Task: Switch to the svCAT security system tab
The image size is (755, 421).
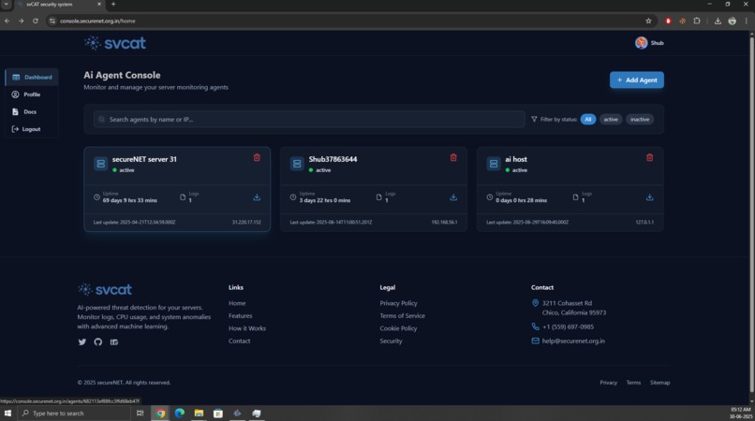Action: [57, 4]
